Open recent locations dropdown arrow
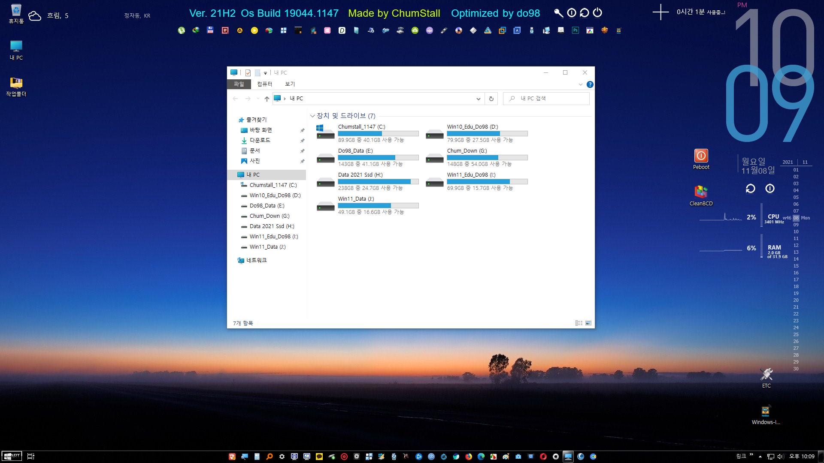824x463 pixels. tap(257, 99)
